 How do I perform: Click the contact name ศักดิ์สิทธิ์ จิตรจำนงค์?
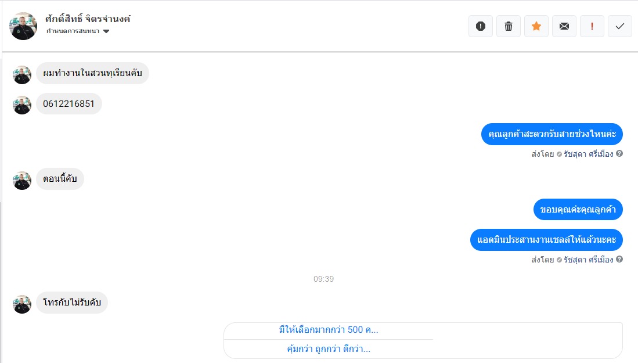point(88,19)
